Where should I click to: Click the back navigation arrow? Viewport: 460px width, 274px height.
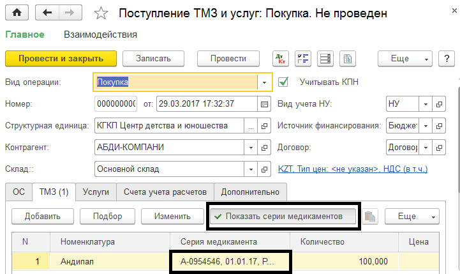(47, 13)
